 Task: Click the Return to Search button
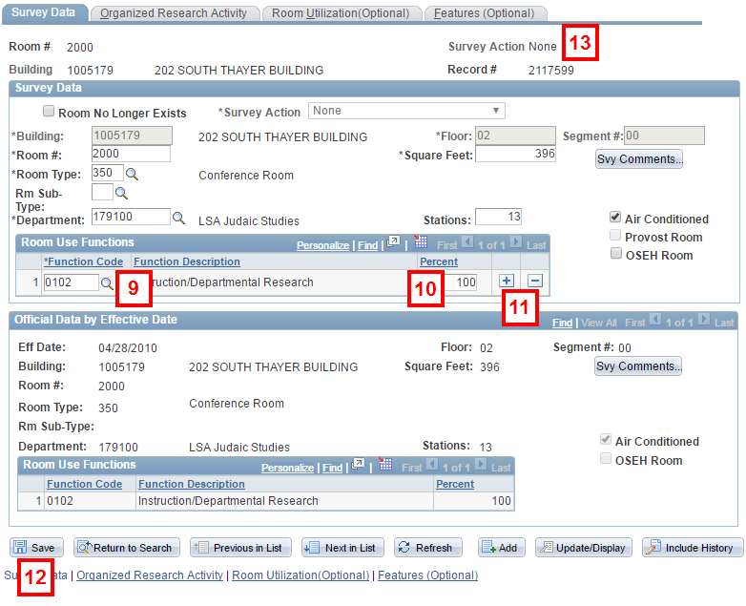point(125,548)
